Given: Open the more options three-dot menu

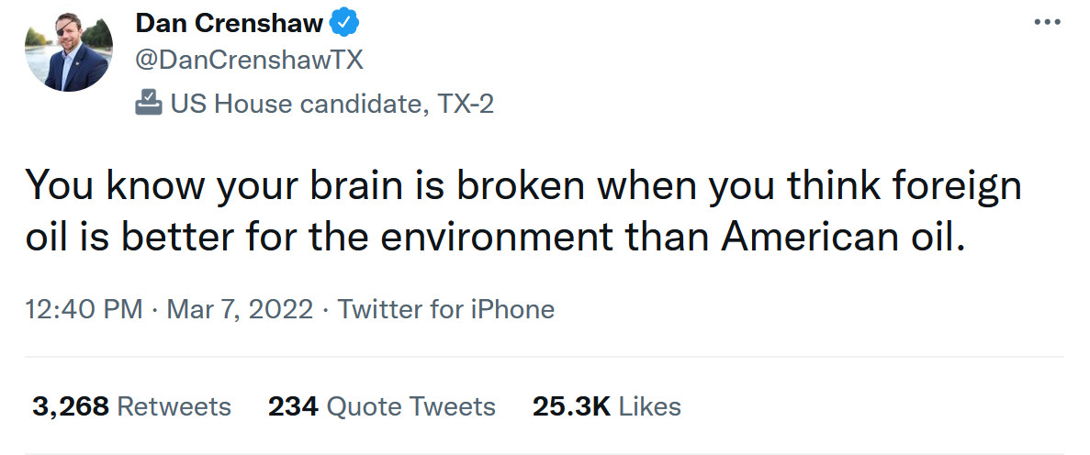Looking at the screenshot, I should [1047, 22].
